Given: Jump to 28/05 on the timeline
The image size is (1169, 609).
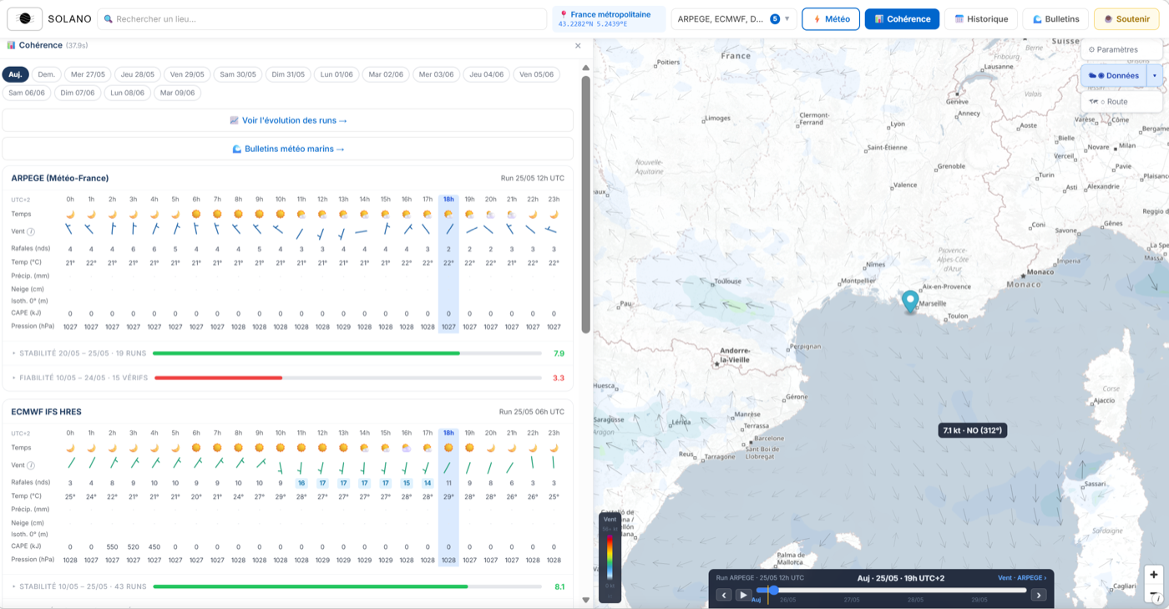Looking at the screenshot, I should [x=915, y=600].
